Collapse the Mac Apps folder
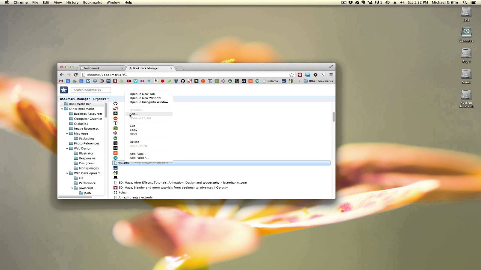 [67, 133]
